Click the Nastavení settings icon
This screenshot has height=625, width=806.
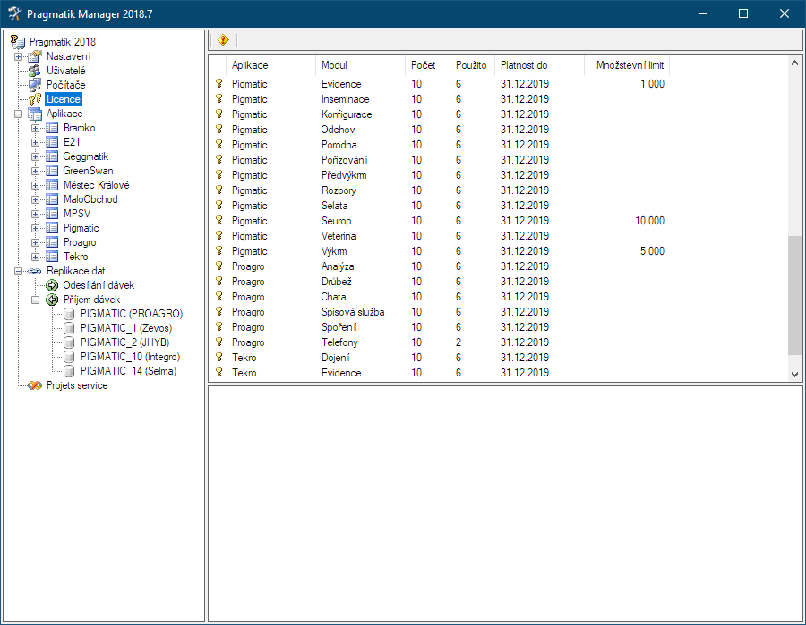pyautogui.click(x=35, y=56)
